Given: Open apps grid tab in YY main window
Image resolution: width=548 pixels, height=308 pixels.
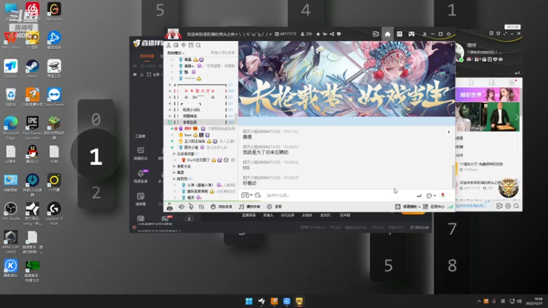Looking at the screenshot, I should click(512, 82).
